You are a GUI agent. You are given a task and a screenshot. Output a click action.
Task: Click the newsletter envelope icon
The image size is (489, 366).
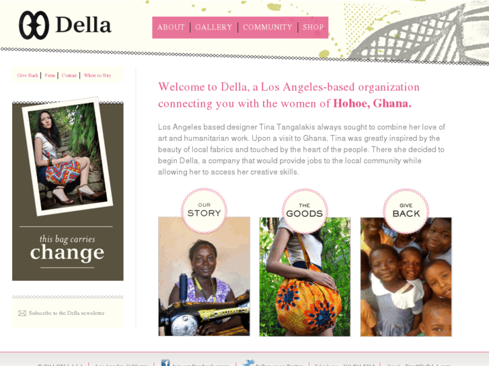(x=22, y=313)
